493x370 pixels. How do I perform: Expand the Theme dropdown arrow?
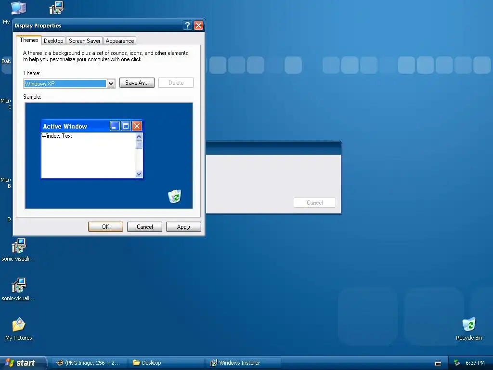111,84
